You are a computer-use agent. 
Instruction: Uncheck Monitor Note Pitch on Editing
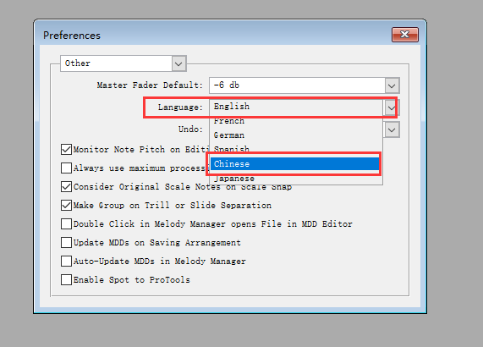click(66, 150)
